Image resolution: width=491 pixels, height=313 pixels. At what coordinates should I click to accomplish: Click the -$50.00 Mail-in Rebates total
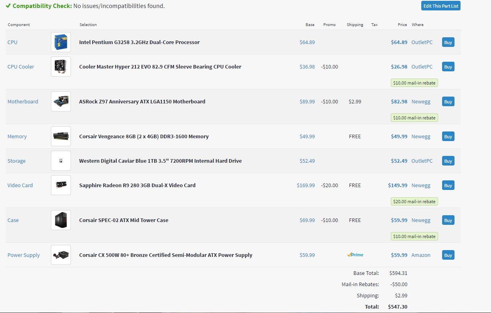[x=398, y=284]
